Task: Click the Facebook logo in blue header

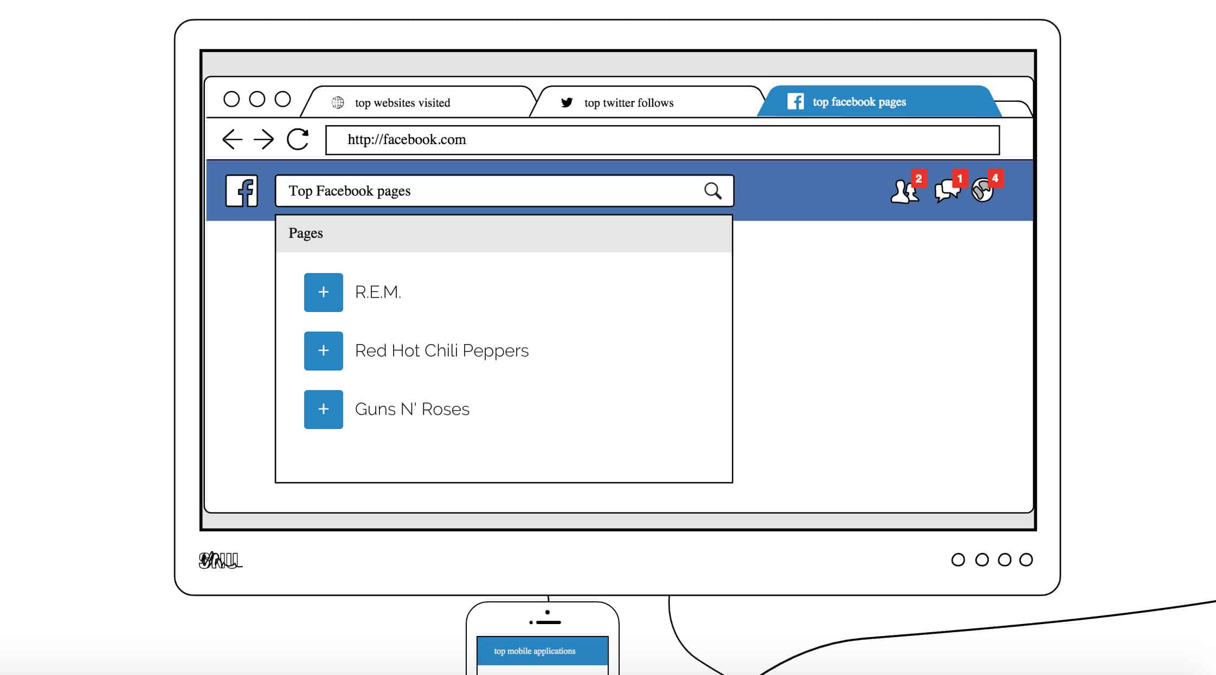Action: tap(241, 191)
